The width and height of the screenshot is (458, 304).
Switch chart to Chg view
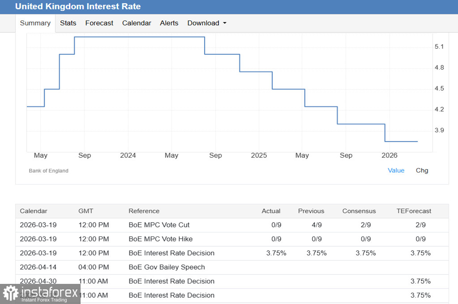[x=422, y=170]
